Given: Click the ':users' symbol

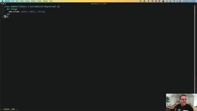Looking at the screenshot, I should pyautogui.click(x=23, y=12).
